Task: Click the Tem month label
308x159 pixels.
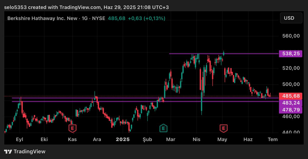Action: 273,140
